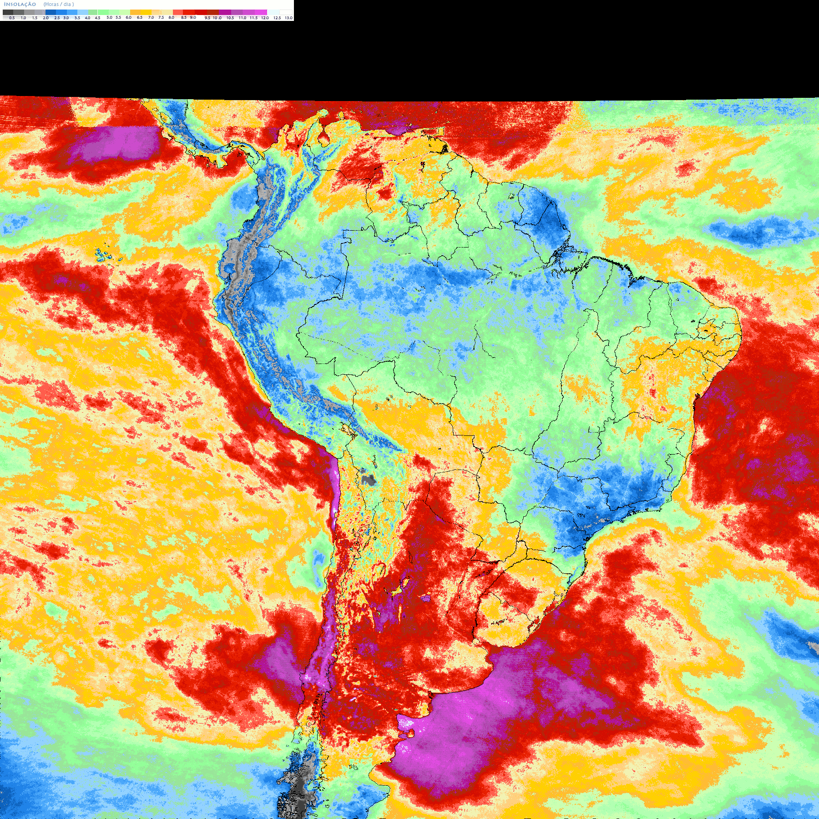The width and height of the screenshot is (819, 819).
Task: Click the 6.0 legend value
Action: point(128,17)
